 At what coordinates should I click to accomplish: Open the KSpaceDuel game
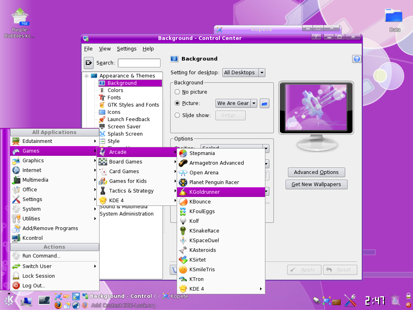tap(221, 241)
